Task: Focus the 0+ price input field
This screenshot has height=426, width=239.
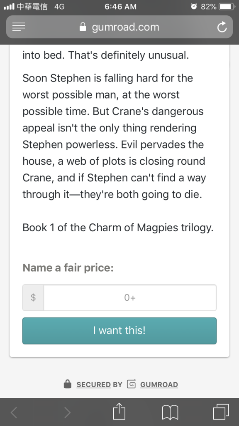Action: [130, 297]
